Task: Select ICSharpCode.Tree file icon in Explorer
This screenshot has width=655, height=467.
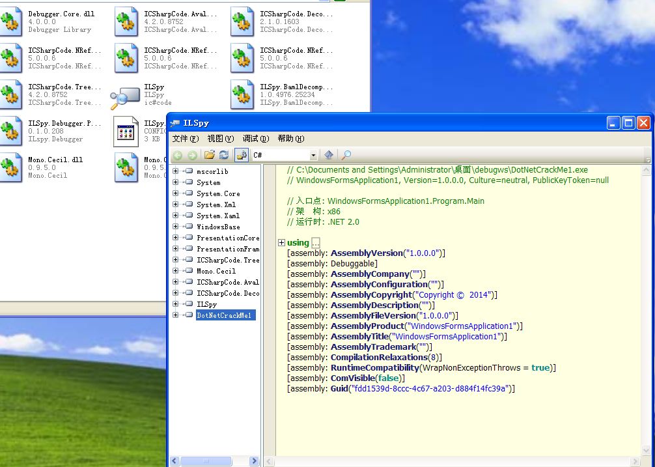Action: [10, 95]
